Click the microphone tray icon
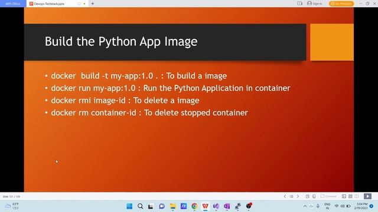The image size is (378, 212). [x=318, y=206]
